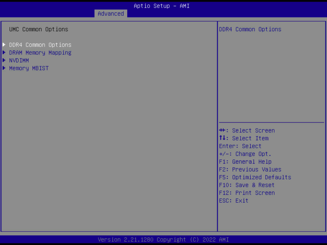Click the F1: General Help hint
This screenshot has height=245, width=327.
coord(245,162)
